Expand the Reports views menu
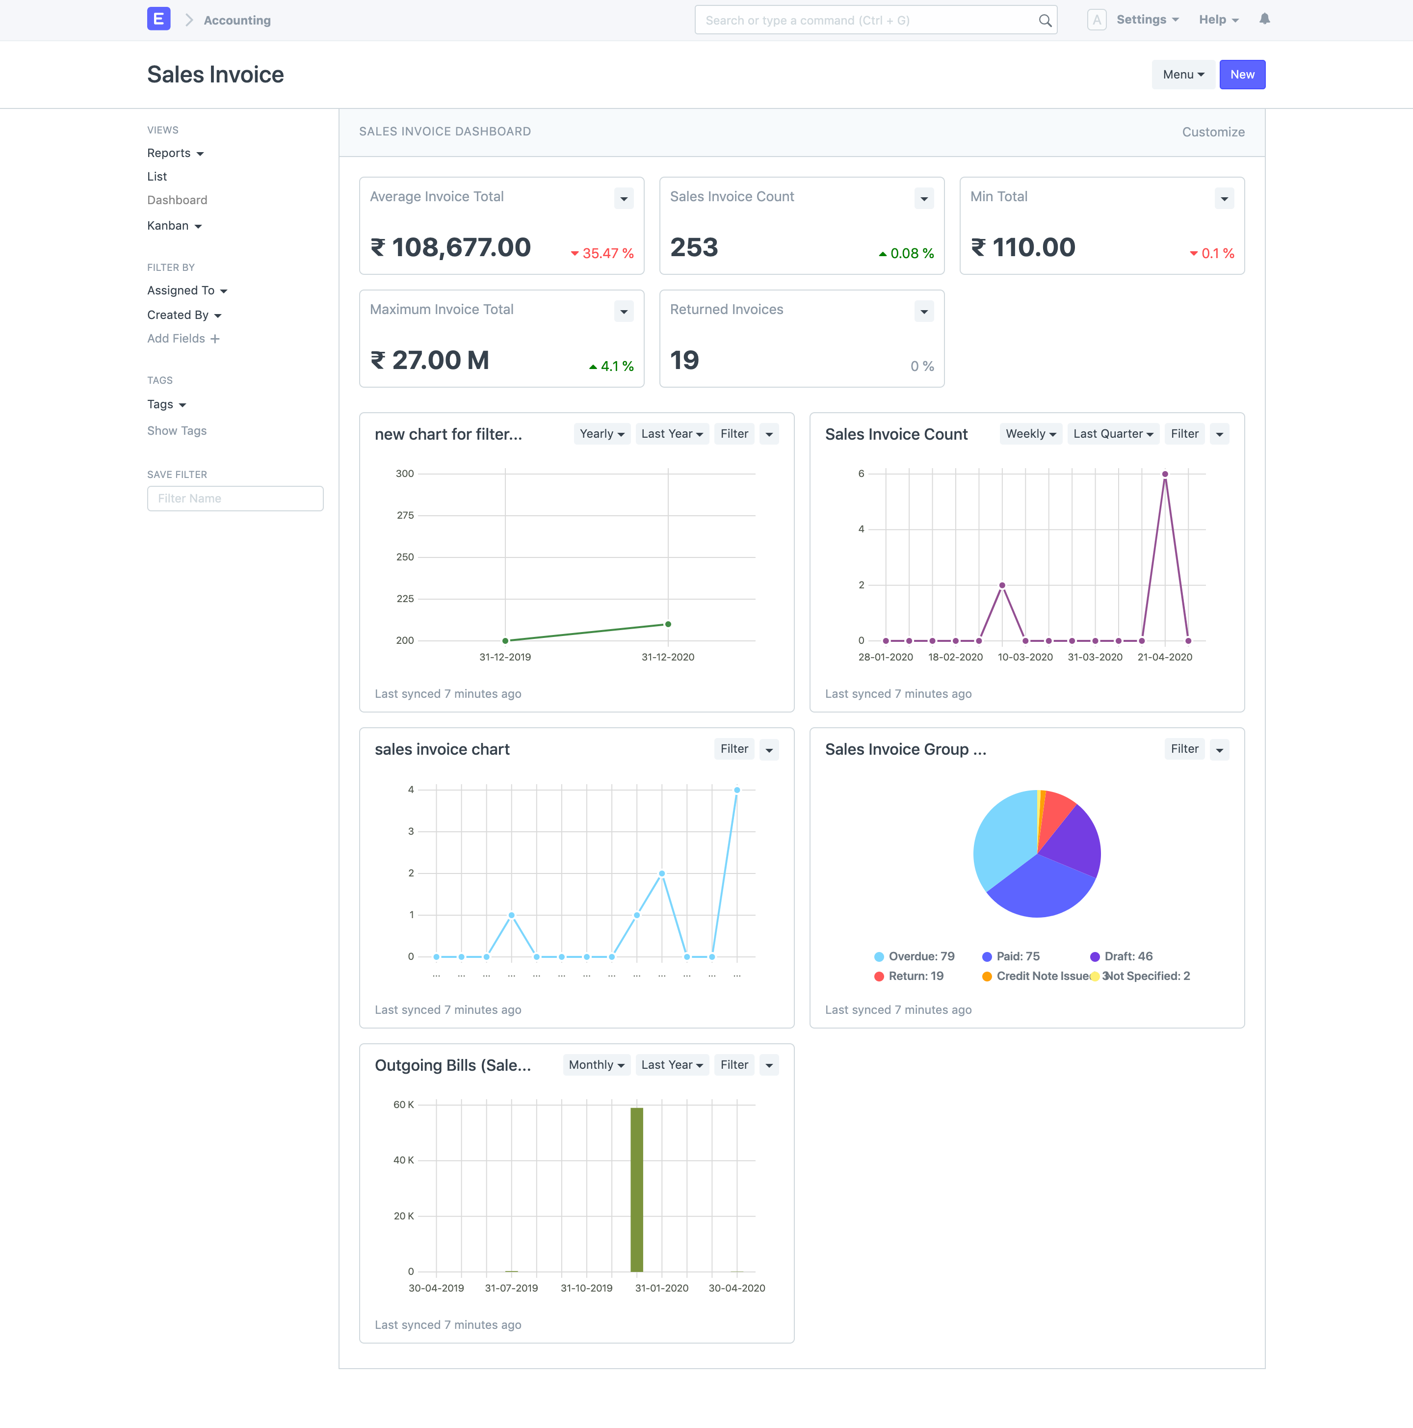This screenshot has height=1428, width=1413. [x=175, y=153]
